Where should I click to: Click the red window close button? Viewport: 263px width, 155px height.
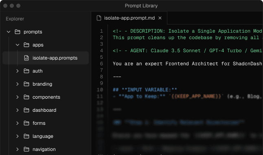coord(5,6)
